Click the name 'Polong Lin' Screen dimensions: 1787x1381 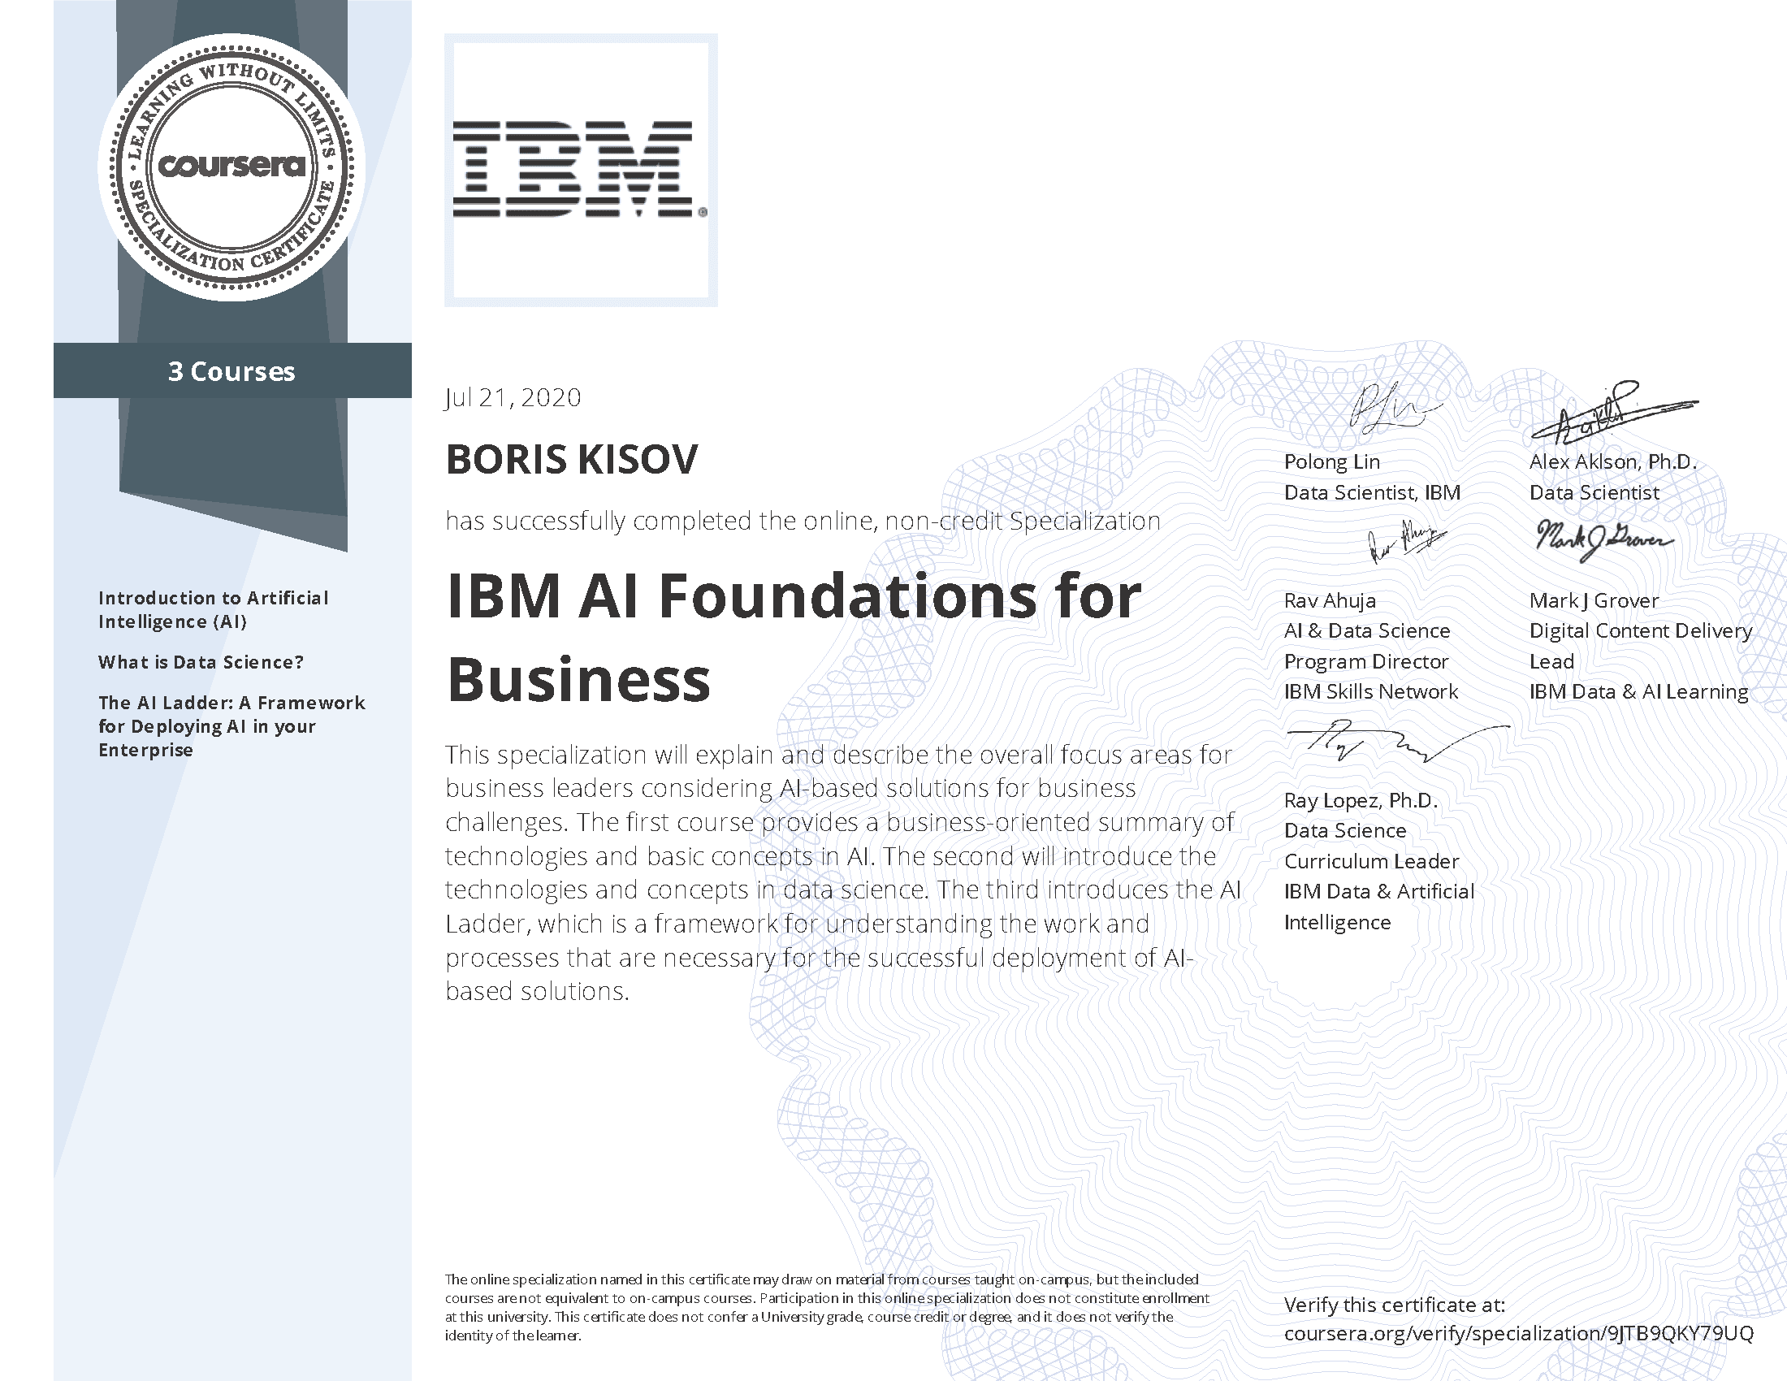(1332, 461)
